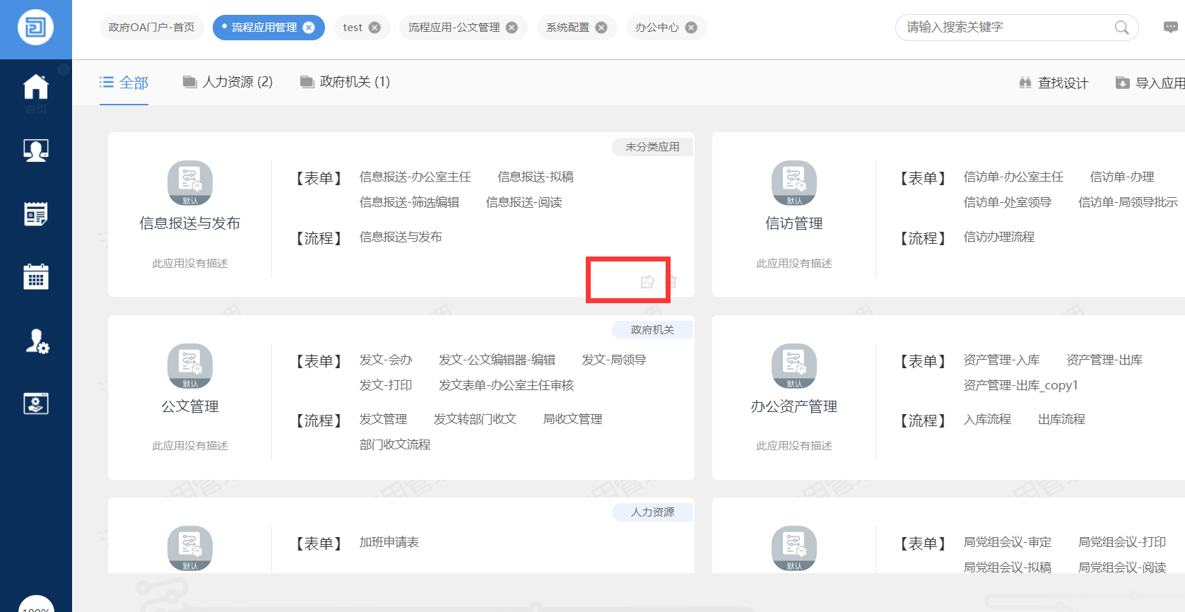Open the 信访单-办理 form
This screenshot has height=612, width=1185.
(1122, 177)
